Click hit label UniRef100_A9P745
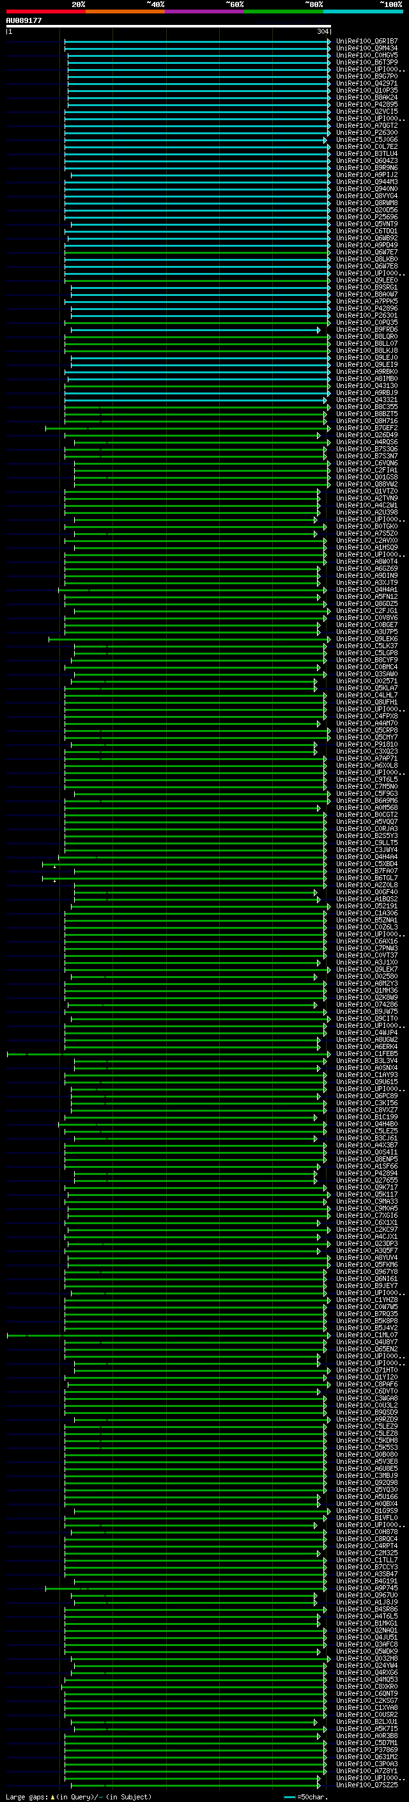 point(367,1588)
